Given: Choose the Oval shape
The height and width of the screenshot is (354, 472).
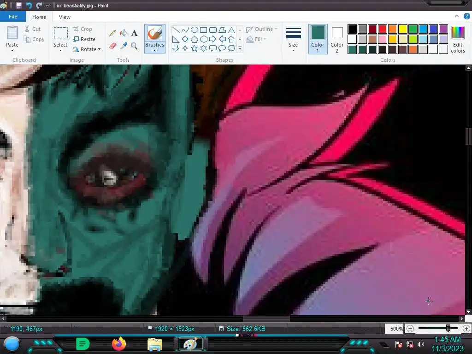Looking at the screenshot, I should click(x=195, y=30).
